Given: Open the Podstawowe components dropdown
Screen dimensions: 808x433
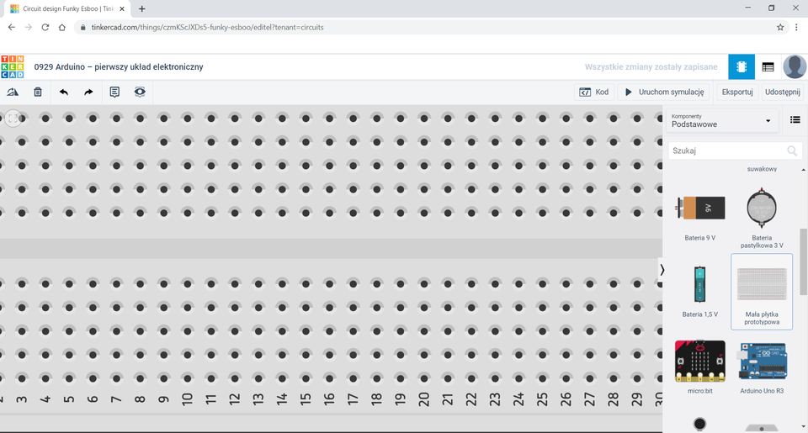Looking at the screenshot, I should pyautogui.click(x=720, y=120).
